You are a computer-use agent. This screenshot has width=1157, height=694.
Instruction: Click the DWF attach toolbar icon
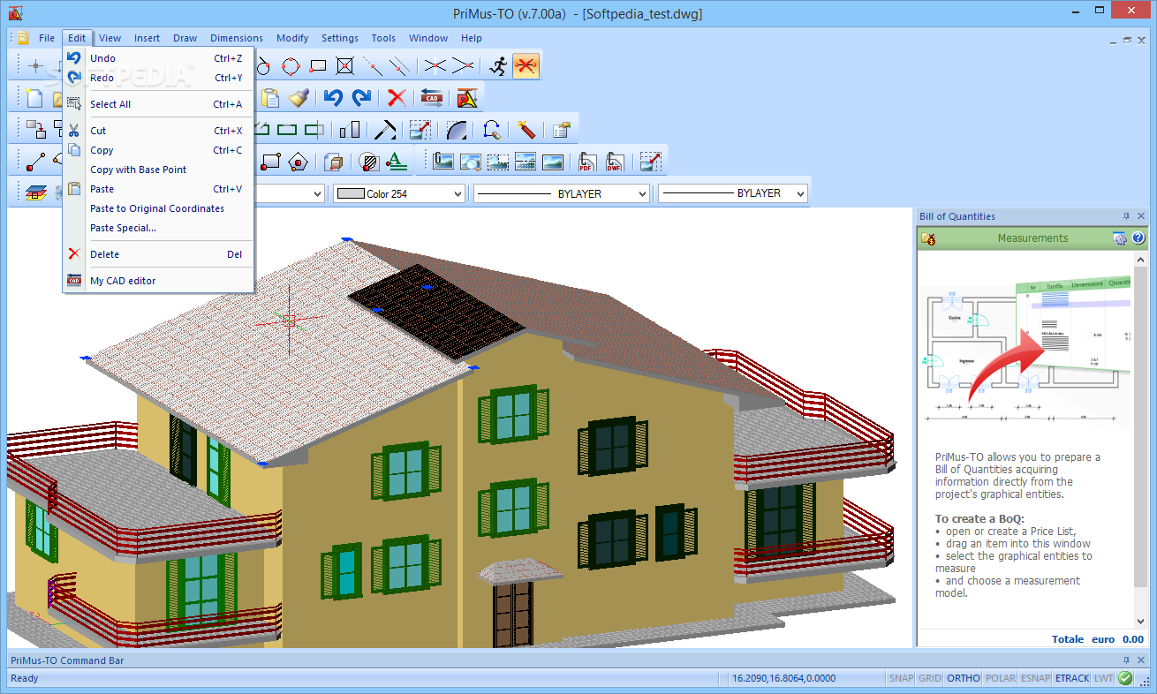(615, 162)
